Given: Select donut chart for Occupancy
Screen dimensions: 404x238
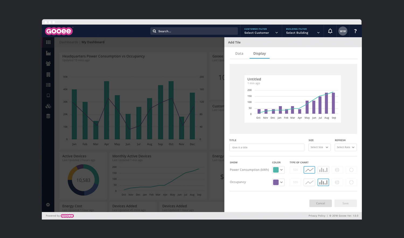Looking at the screenshot, I should [351, 182].
